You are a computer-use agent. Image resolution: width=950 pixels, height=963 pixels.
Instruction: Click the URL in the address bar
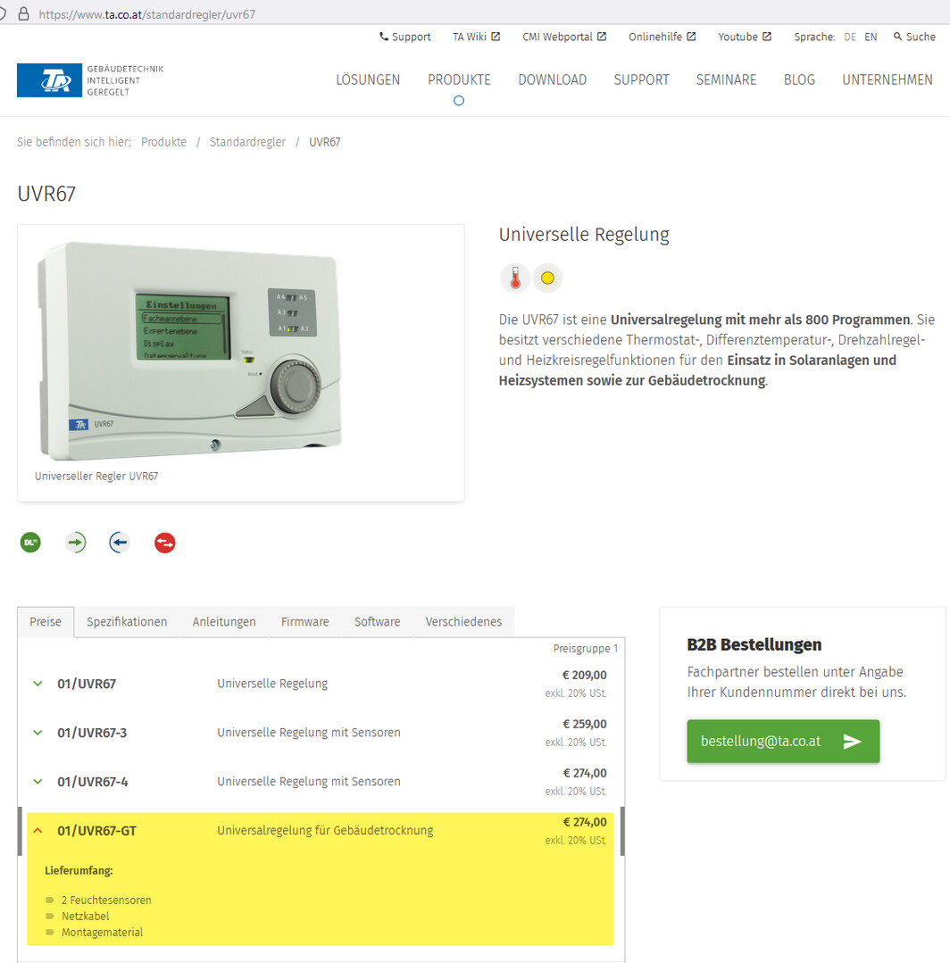(x=146, y=14)
